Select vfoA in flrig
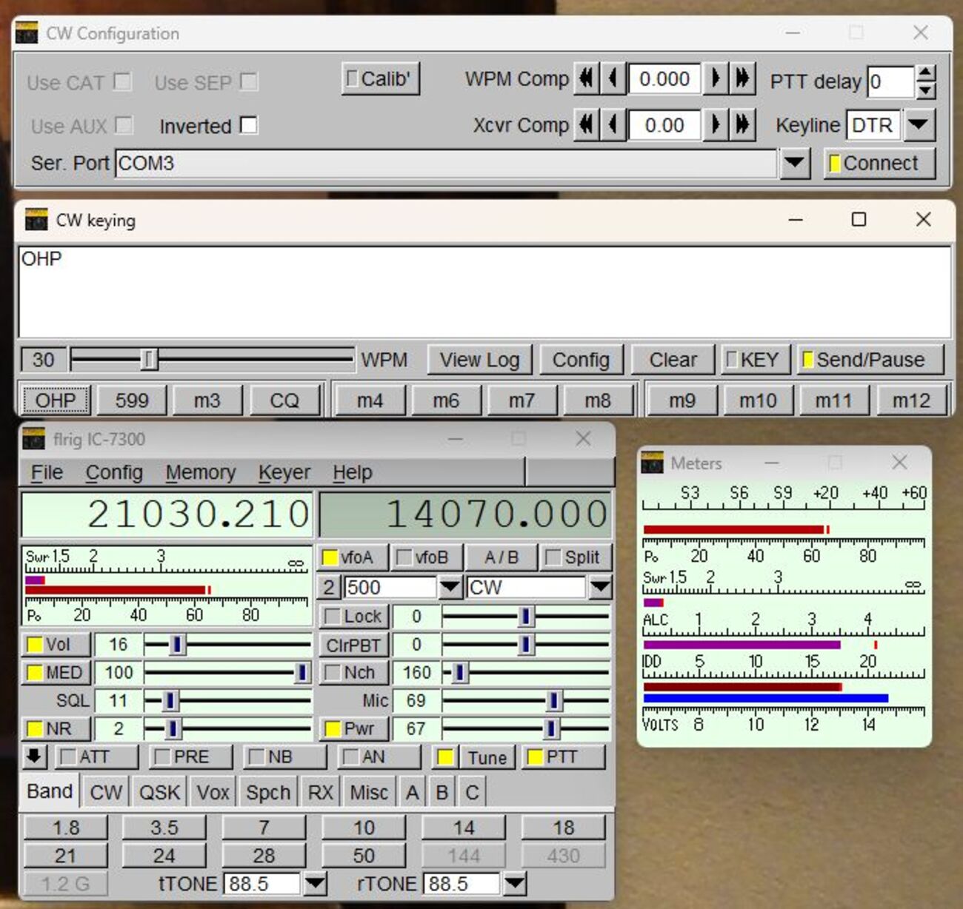963x909 pixels. point(353,557)
